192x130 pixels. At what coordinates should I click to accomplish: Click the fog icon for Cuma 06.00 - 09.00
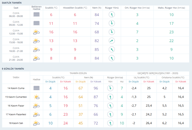tap(36, 15)
